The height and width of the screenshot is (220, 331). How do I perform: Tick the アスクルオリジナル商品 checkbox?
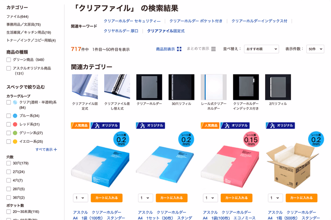click(x=9, y=68)
